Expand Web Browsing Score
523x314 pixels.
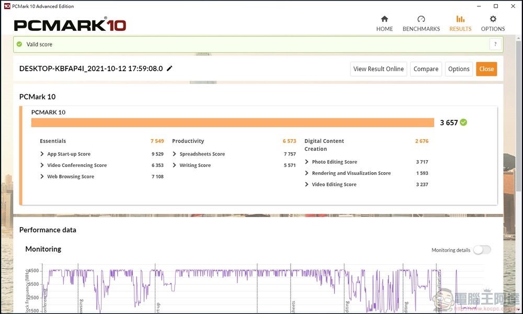[x=42, y=176]
